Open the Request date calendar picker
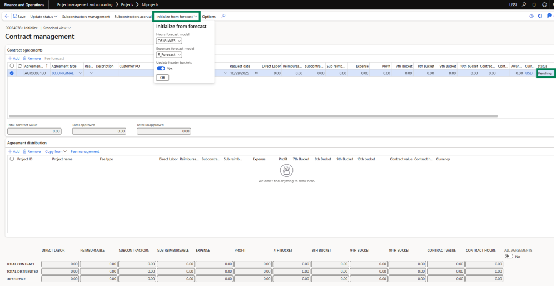The height and width of the screenshot is (286, 556). (x=256, y=73)
